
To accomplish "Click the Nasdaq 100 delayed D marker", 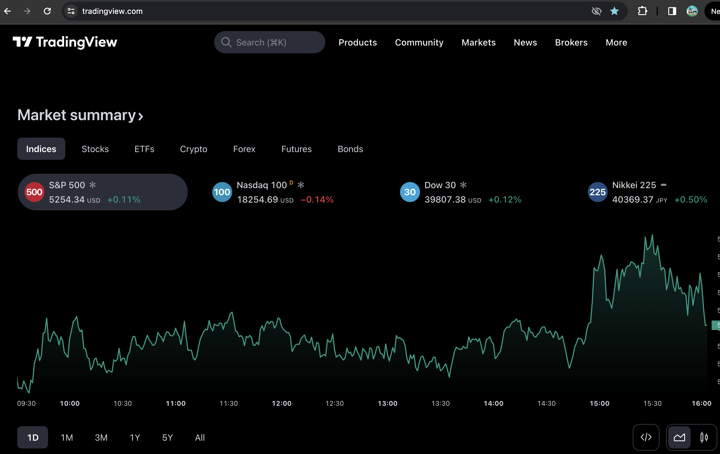I will pyautogui.click(x=291, y=183).
